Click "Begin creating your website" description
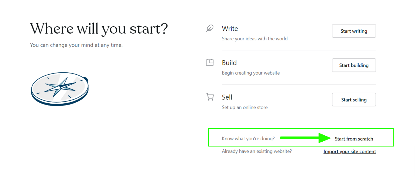The image size is (415, 182). (251, 73)
